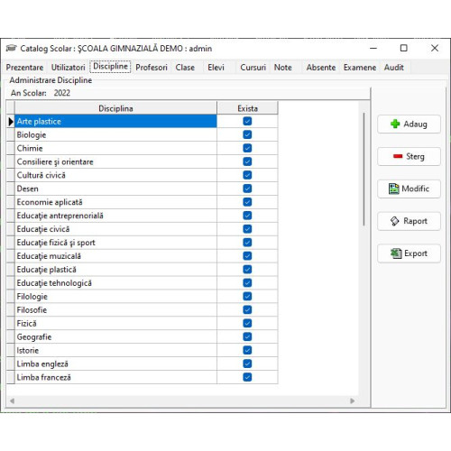Toggle the Exista checkbox for Limba franceză
This screenshot has height=451, width=451.
[247, 377]
